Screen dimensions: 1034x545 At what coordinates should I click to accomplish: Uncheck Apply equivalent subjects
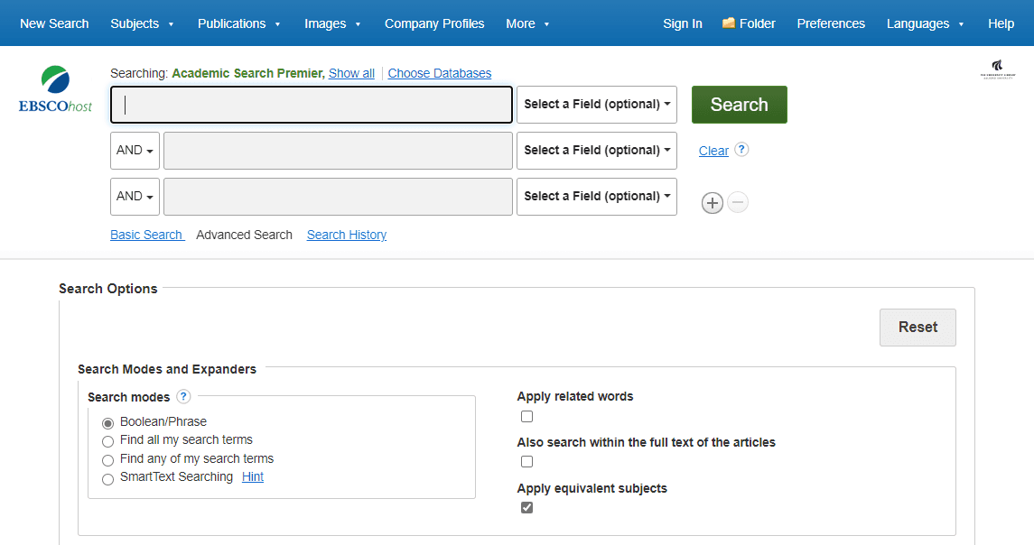point(527,508)
